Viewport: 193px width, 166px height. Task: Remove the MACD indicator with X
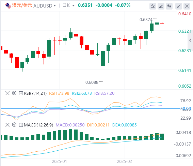tap(7, 125)
